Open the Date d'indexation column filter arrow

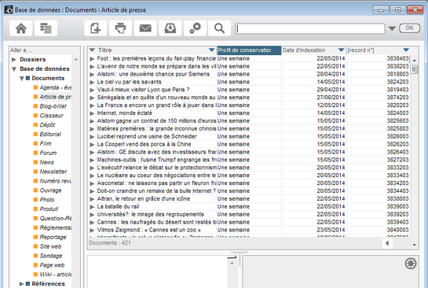(x=341, y=50)
